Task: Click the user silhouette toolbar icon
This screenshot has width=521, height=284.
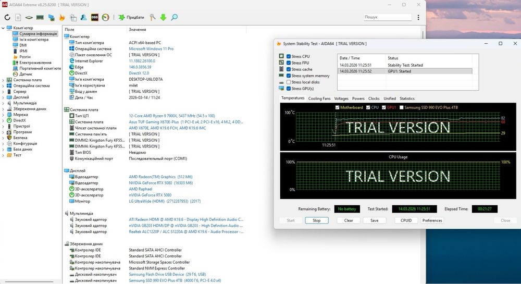Action: coord(84,17)
